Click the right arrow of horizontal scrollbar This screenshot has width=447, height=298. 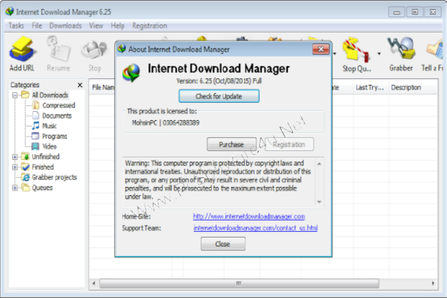(x=433, y=283)
